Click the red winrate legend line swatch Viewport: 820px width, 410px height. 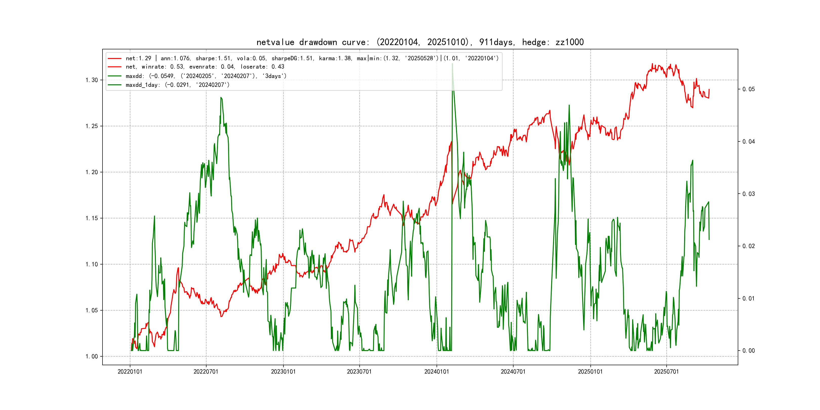[115, 67]
